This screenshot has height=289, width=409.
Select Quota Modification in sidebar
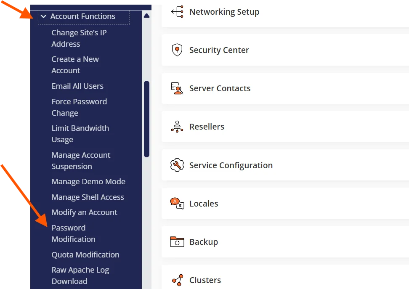click(85, 255)
